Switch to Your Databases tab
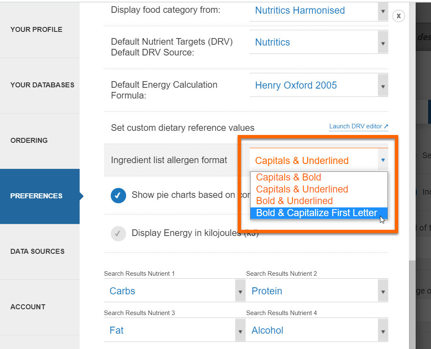 pos(42,85)
